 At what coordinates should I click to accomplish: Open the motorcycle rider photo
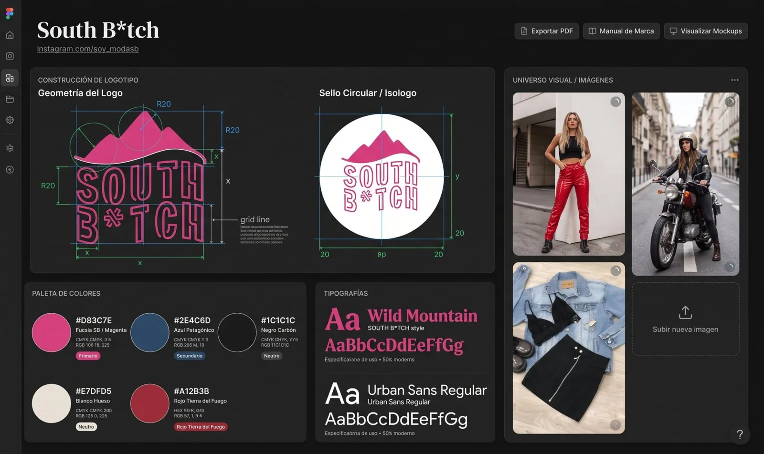(685, 184)
